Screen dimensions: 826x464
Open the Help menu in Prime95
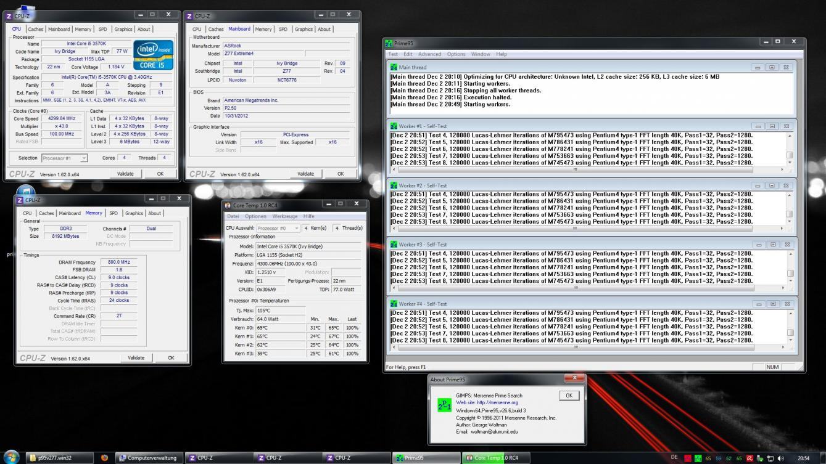tap(502, 54)
